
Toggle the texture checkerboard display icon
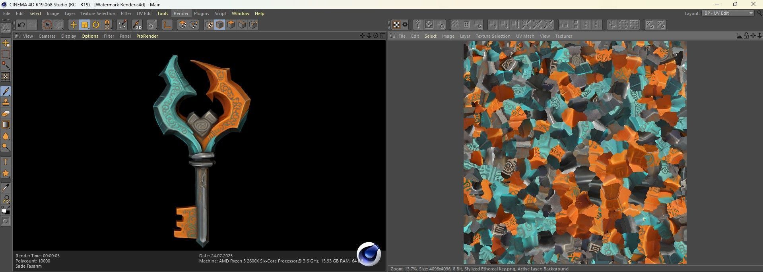(x=396, y=25)
